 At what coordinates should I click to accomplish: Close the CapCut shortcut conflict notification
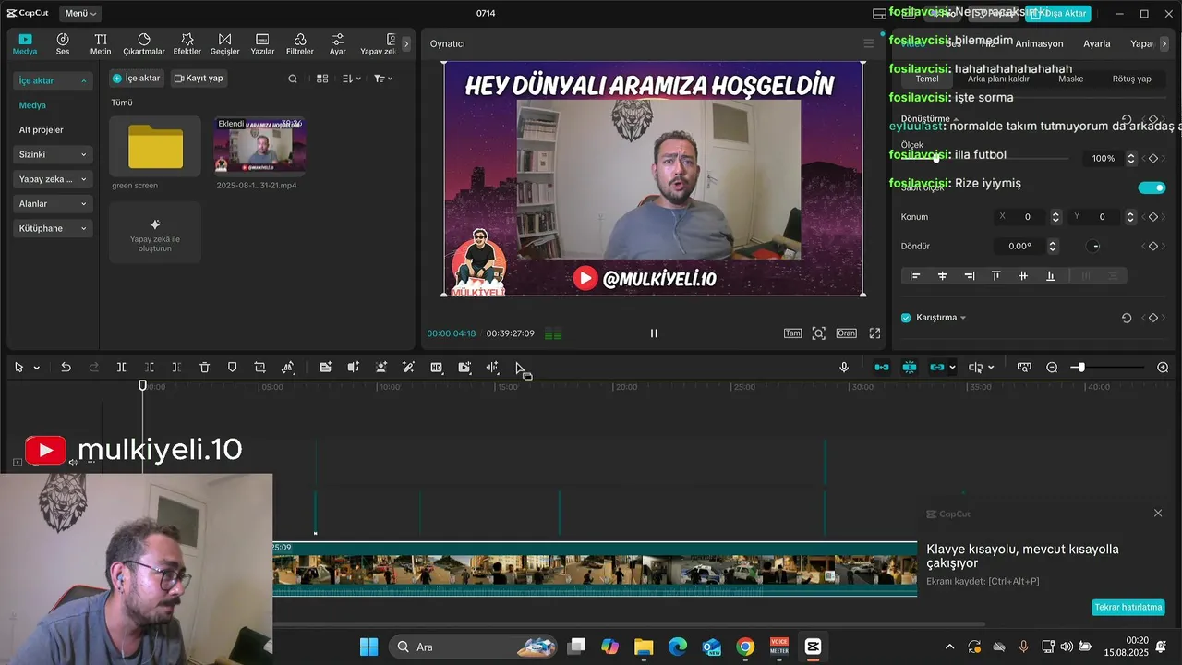[1158, 514]
